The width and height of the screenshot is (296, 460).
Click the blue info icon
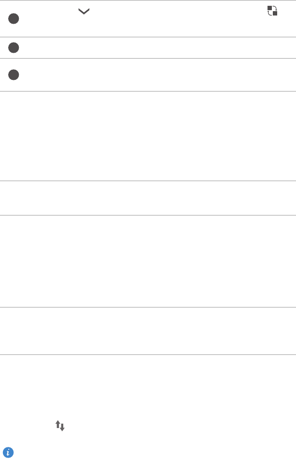click(x=8, y=452)
